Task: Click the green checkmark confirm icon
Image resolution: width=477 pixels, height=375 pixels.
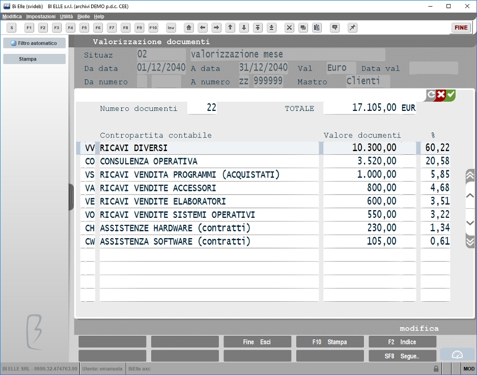Action: click(x=451, y=95)
